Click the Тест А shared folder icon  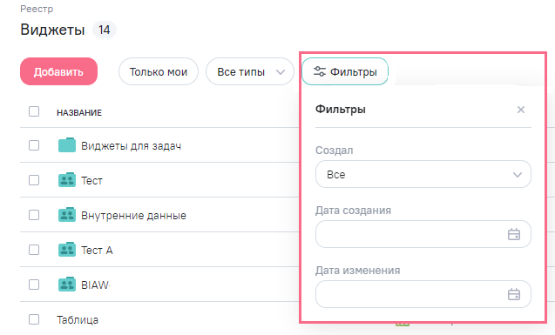(x=67, y=250)
